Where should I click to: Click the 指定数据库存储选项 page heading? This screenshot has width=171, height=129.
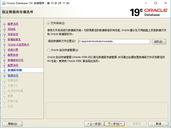[18, 12]
